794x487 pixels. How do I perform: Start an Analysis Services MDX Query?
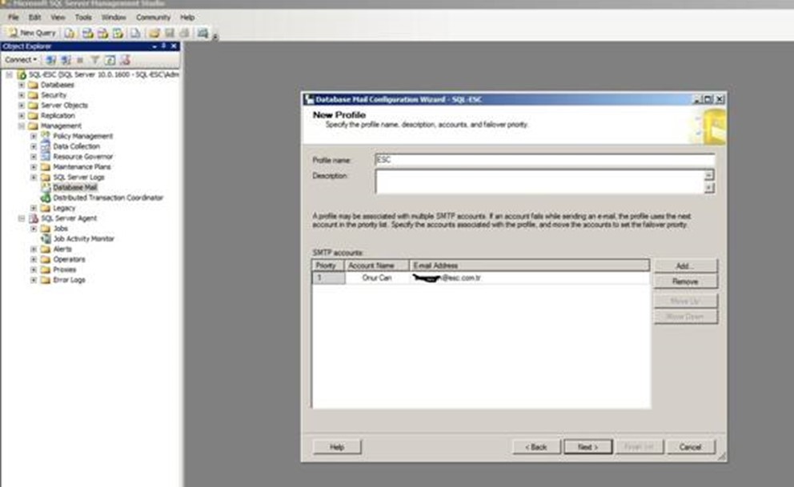click(x=87, y=34)
